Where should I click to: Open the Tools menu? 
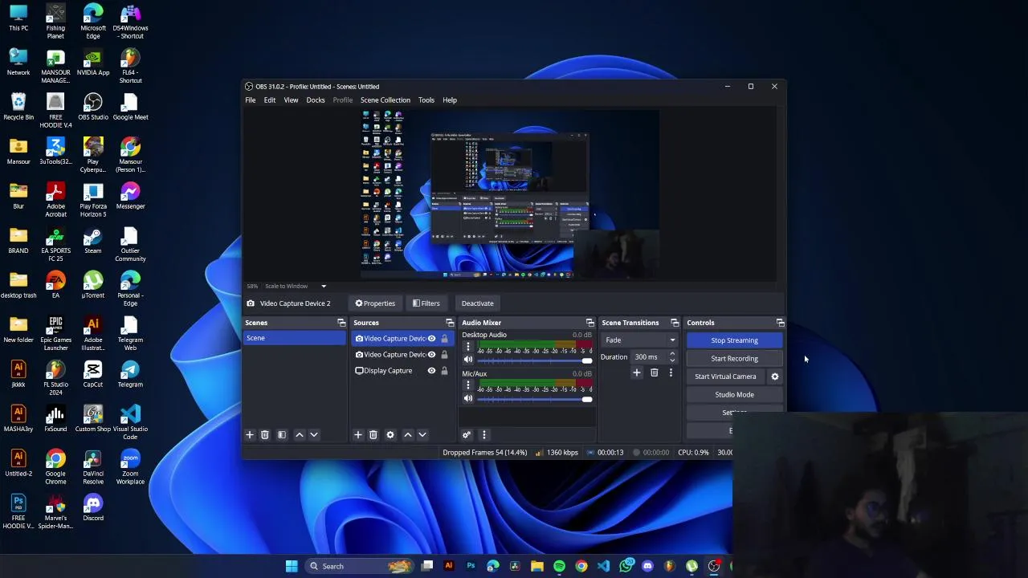coord(426,100)
